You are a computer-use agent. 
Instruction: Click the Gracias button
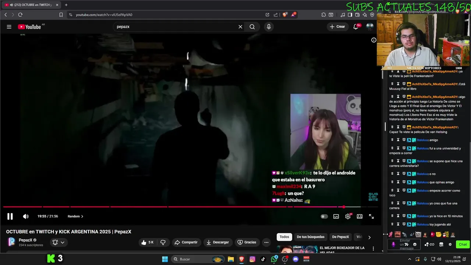[x=247, y=242]
